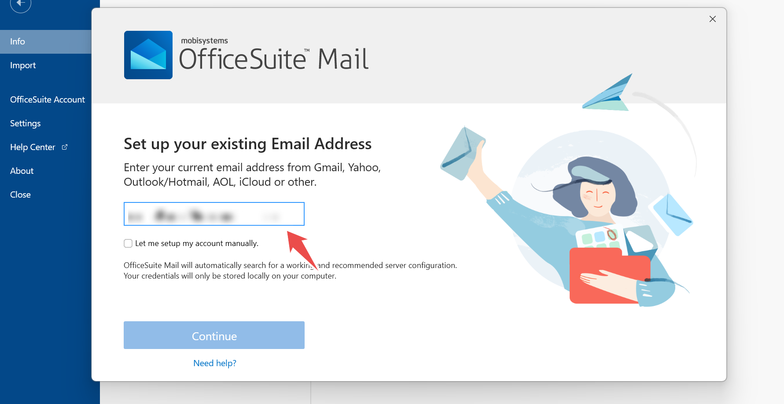Open the Need help? link
The width and height of the screenshot is (784, 404).
point(215,363)
